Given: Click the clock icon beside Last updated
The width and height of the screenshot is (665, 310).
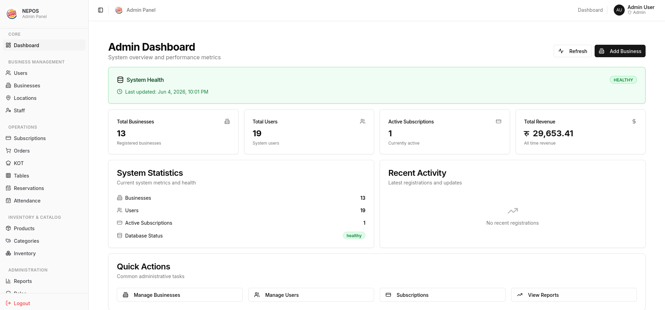Looking at the screenshot, I should pyautogui.click(x=120, y=92).
